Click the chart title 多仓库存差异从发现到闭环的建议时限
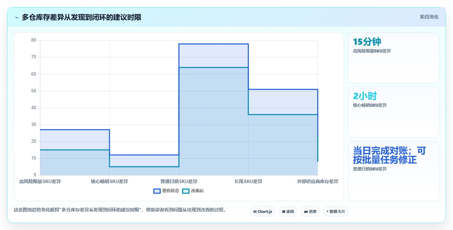 (x=81, y=17)
